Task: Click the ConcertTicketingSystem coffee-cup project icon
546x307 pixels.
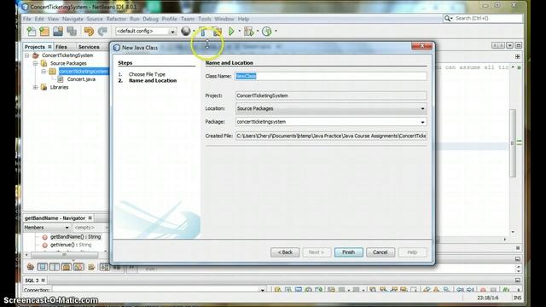Action: pos(36,55)
